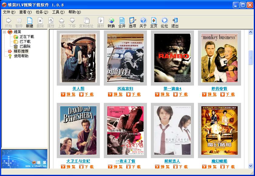
Task: Open the 一夜未了情 title link
Action: (125, 161)
